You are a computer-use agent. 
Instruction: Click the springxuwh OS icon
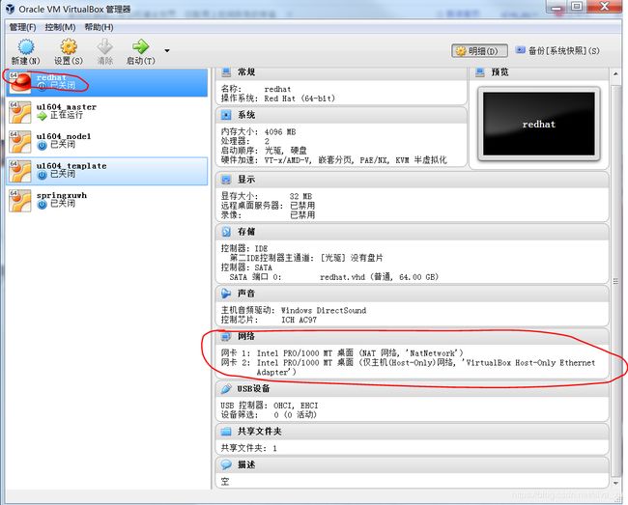[20, 201]
